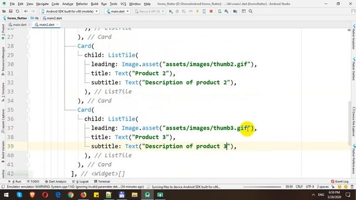This screenshot has height=200, width=356.
Task: Open the VCS menu
Action: (123, 4)
